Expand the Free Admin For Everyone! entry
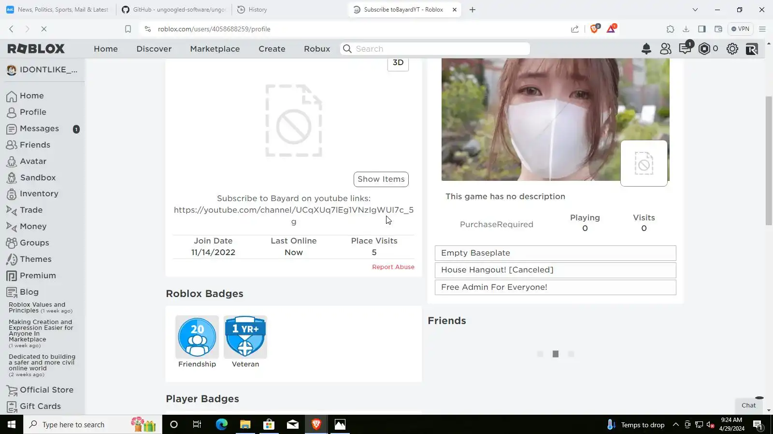The image size is (773, 434). [556, 287]
